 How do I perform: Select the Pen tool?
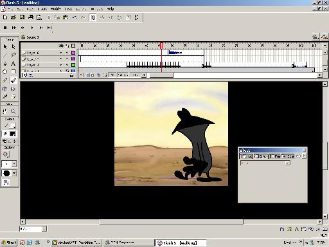(5, 64)
